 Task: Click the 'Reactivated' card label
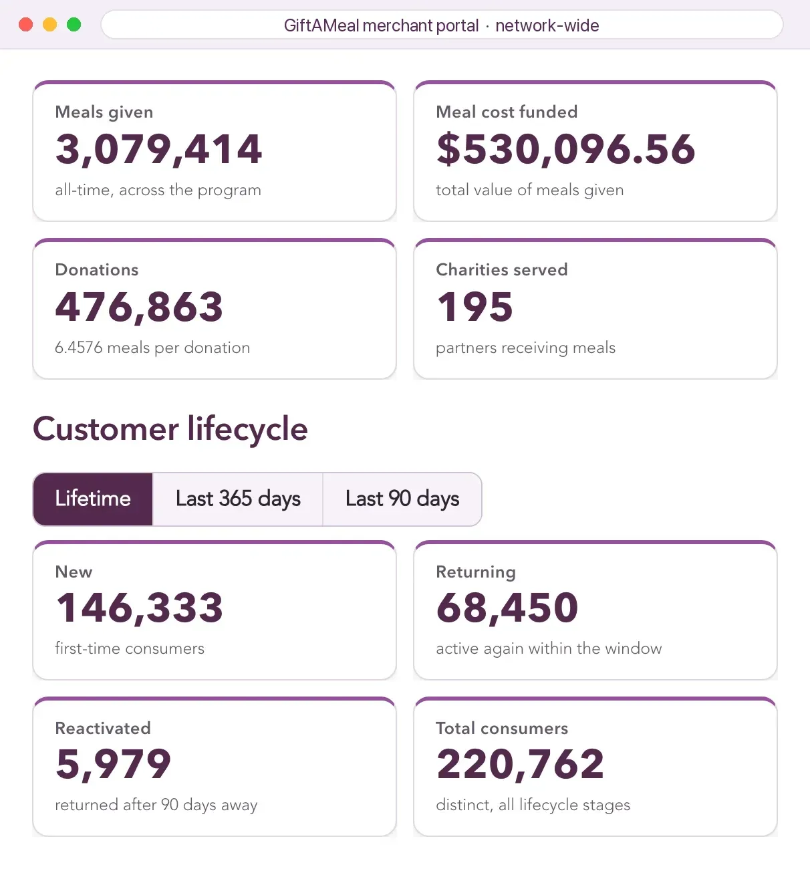pyautogui.click(x=103, y=728)
